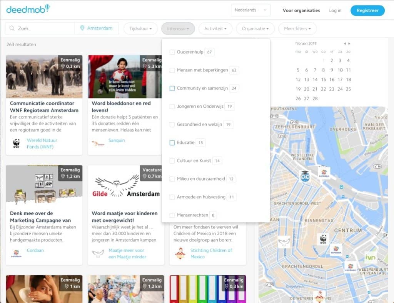This screenshot has width=394, height=303.
Task: Check the Mensen met beperkingen checkbox
Action: 172,70
